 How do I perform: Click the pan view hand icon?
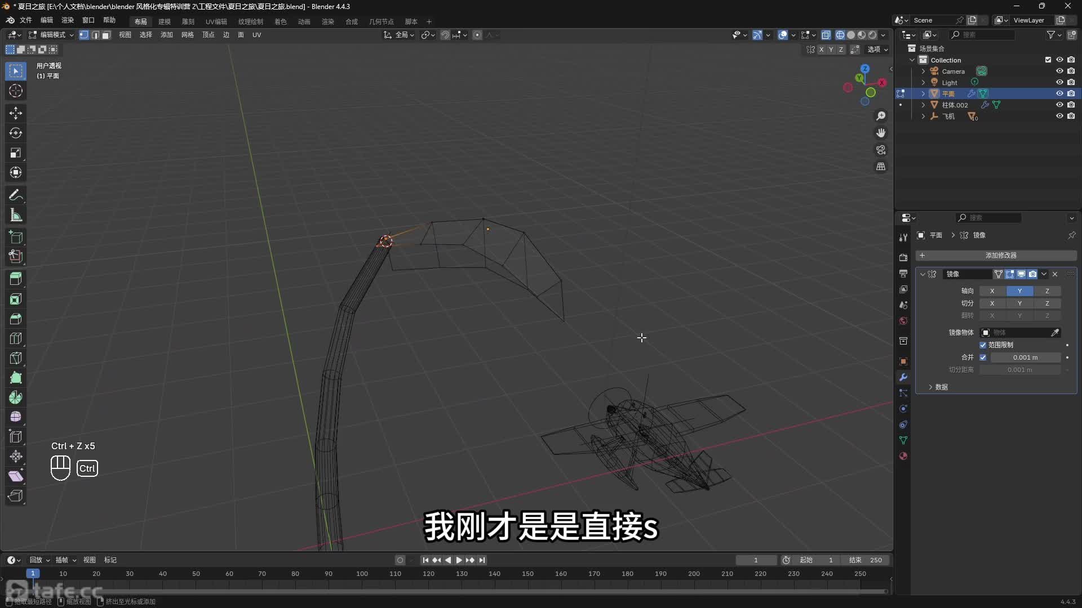click(881, 133)
